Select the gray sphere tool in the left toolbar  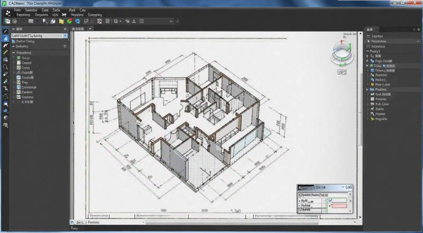click(x=5, y=118)
